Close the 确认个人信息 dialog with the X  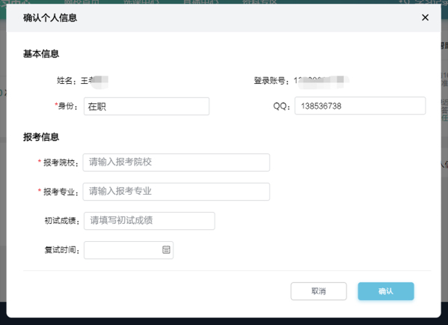[x=425, y=18]
